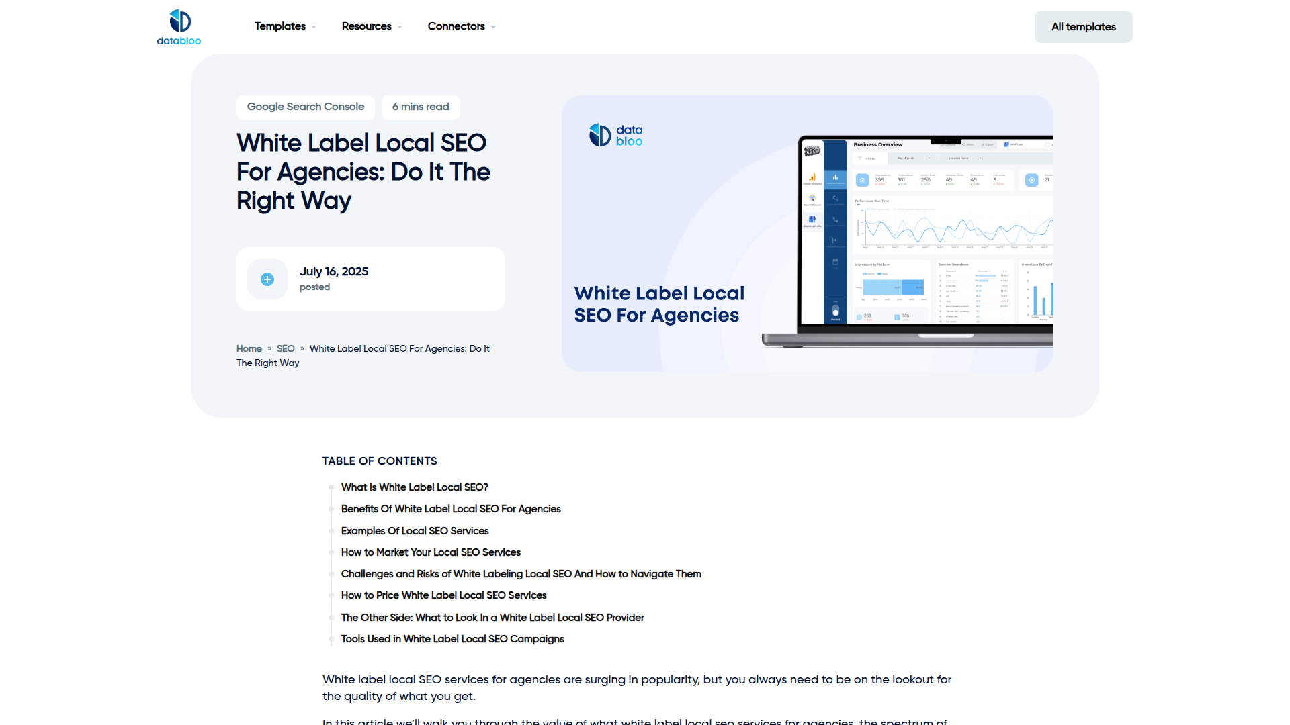The width and height of the screenshot is (1290, 725).
Task: Select the Google Search Console category tag
Action: [x=305, y=107]
